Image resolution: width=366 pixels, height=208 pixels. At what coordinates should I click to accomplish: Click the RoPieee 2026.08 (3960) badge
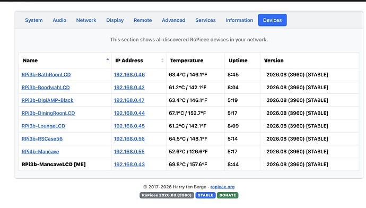167,195
